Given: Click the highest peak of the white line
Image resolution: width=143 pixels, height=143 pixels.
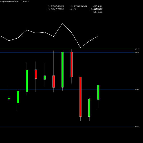Looking at the screenshot, I should [x=63, y=23].
